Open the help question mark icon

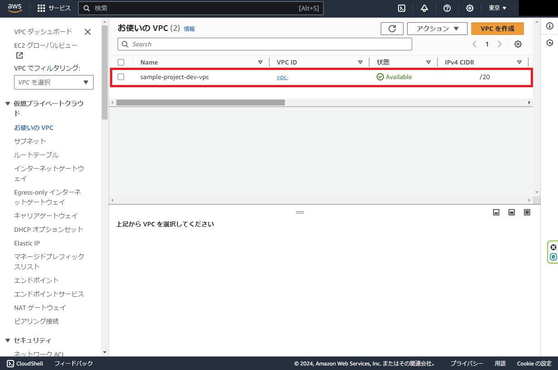tap(447, 8)
